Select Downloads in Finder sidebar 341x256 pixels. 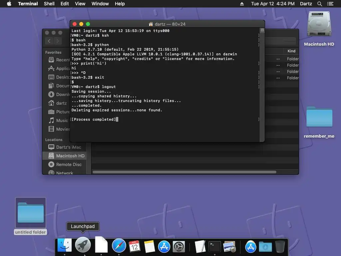point(59,94)
